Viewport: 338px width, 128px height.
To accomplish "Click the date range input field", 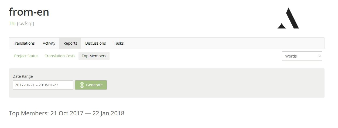I will coord(43,85).
